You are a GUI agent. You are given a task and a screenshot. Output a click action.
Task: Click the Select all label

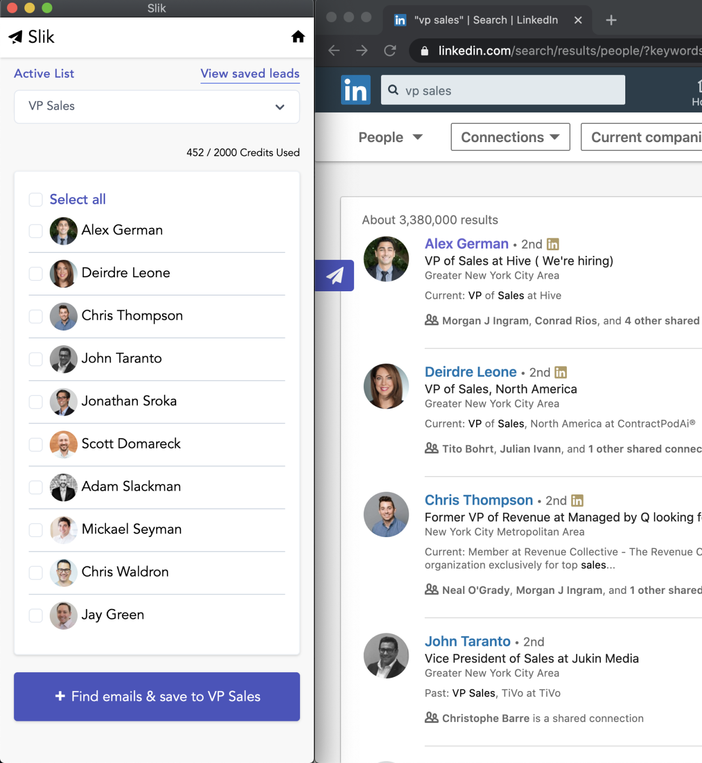click(78, 199)
